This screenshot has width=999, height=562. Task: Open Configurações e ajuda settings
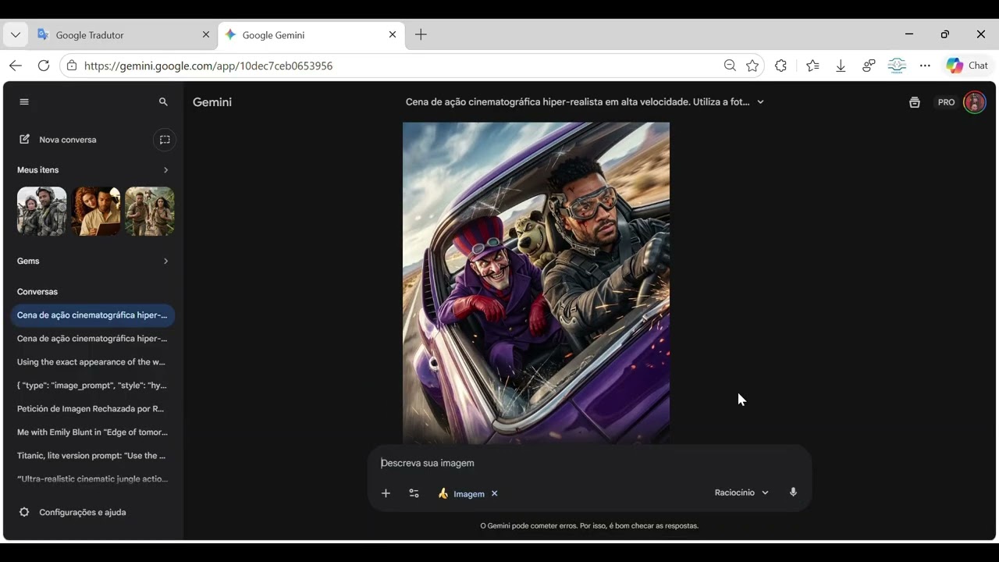click(x=73, y=513)
